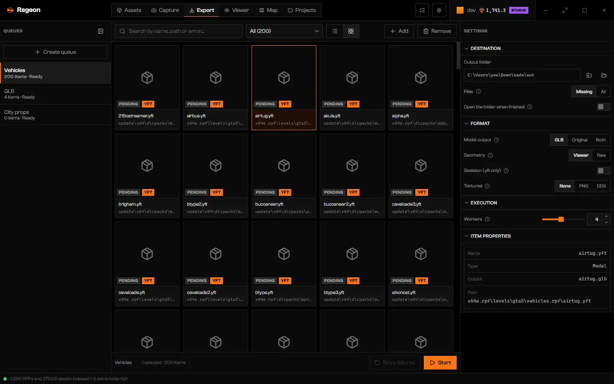The height and width of the screenshot is (384, 614).
Task: Show help for Textures option
Action: coord(487,186)
